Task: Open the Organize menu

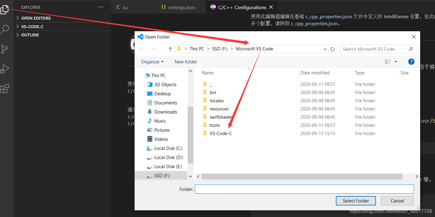Action: point(152,62)
